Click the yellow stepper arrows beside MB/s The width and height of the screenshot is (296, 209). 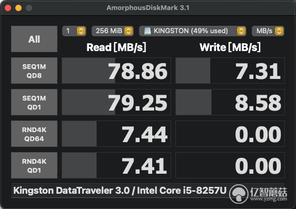coord(279,31)
